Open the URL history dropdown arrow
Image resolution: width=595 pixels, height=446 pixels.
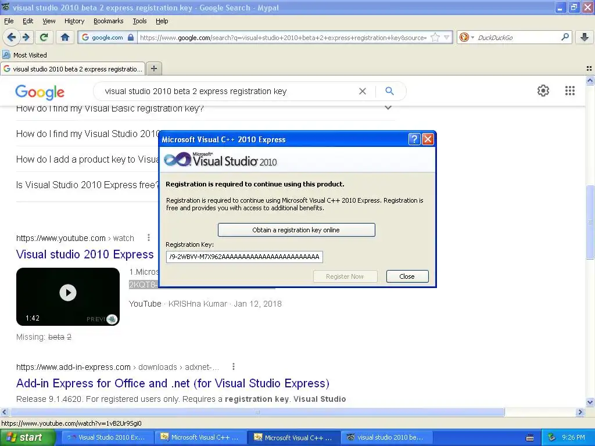coord(447,38)
